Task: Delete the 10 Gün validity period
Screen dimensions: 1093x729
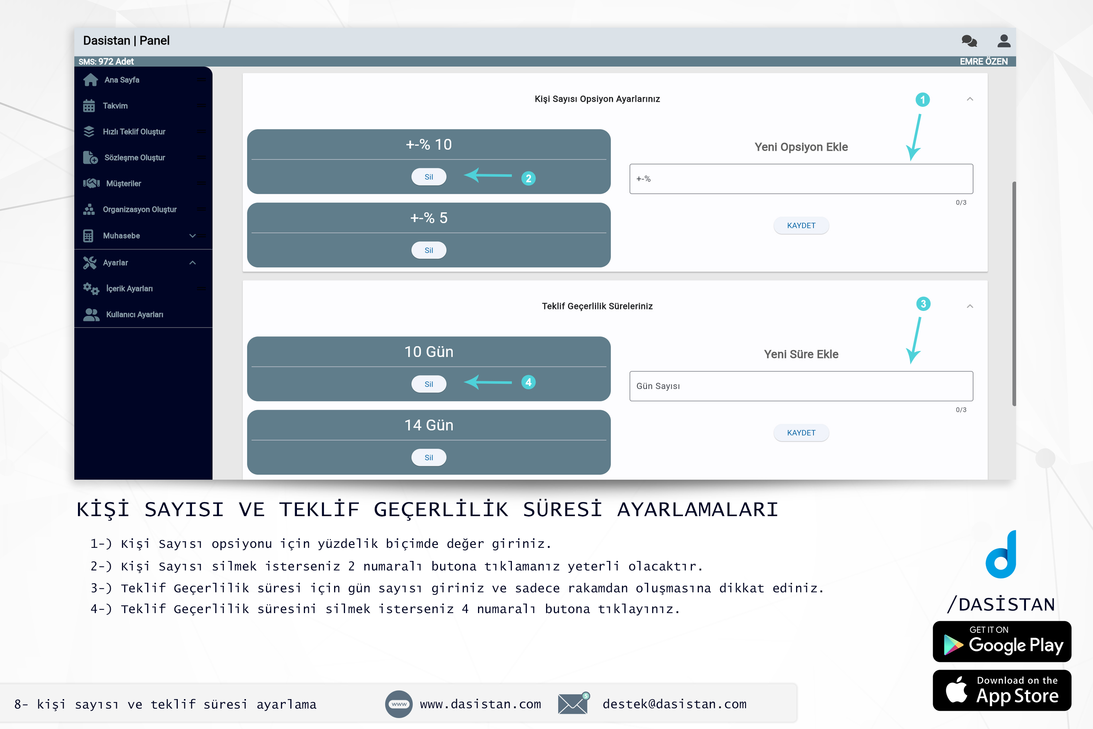Action: click(x=428, y=382)
